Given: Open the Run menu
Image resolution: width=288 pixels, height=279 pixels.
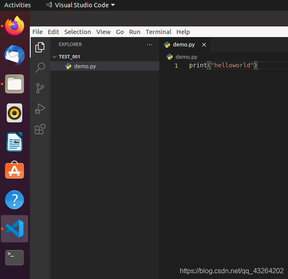Looking at the screenshot, I should tap(135, 32).
